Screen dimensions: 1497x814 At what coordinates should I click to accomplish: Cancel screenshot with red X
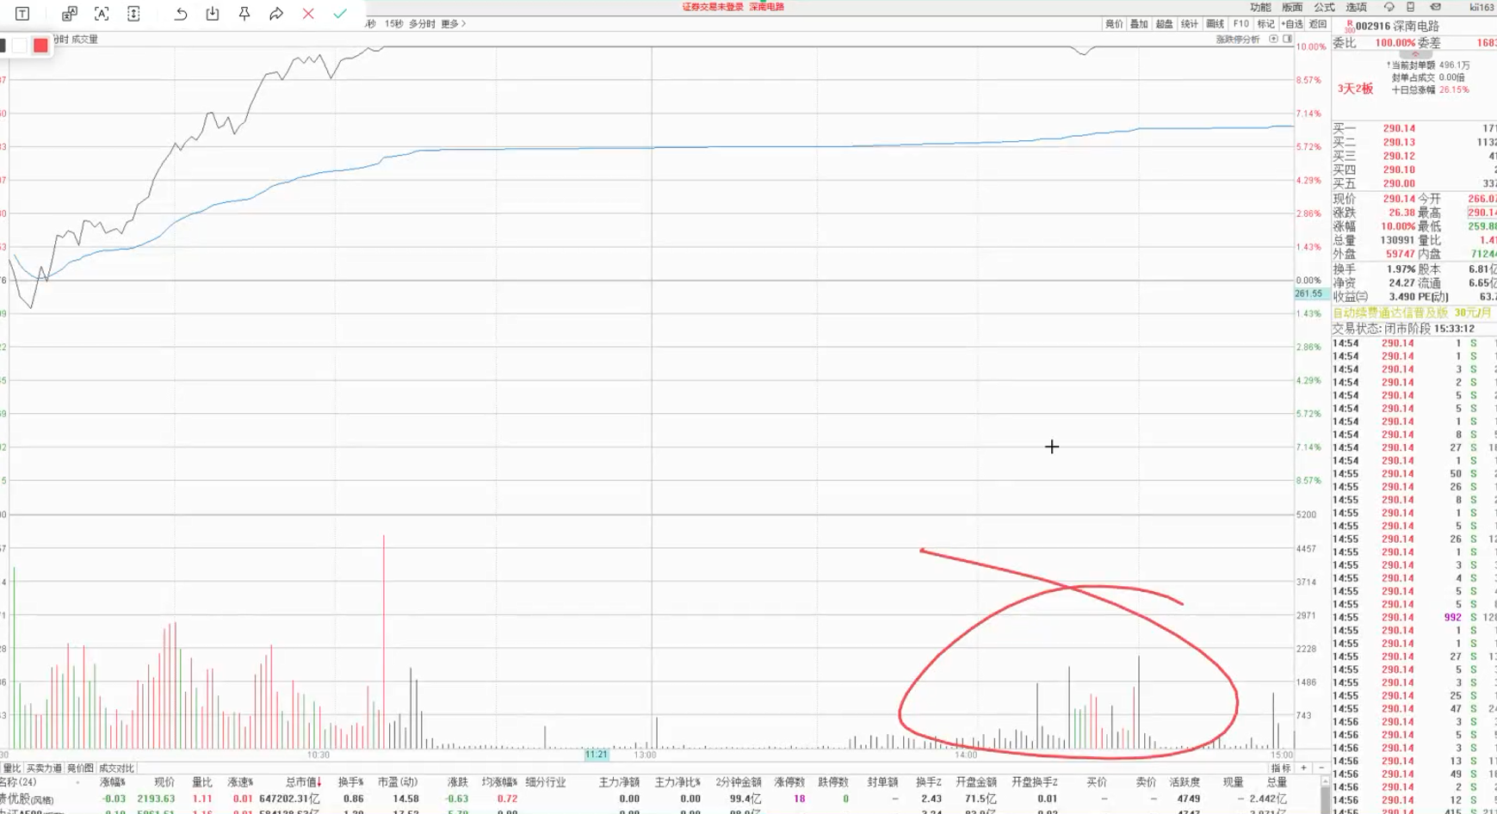click(x=308, y=14)
